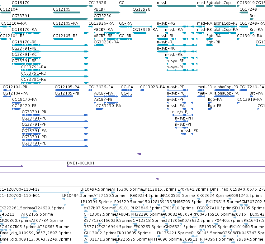Viewport: 265px width, 244px height.
Task: Select transcript CG13926-RA
Action: (101, 23)
